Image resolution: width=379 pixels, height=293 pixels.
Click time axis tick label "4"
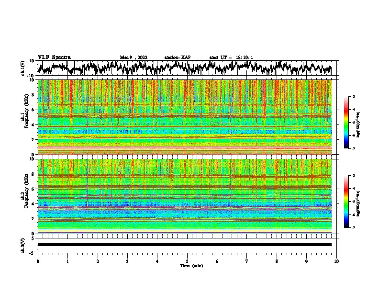(157, 261)
